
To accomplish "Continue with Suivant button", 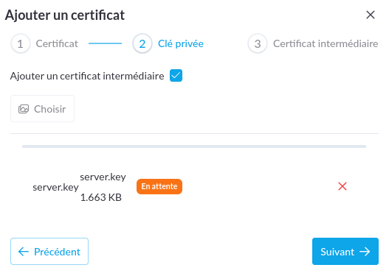I will pos(345,251).
